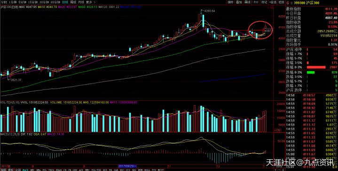This screenshot has height=171, width=338.
Task: Open the 标记 marker tool
Action: pyautogui.click(x=264, y=2)
